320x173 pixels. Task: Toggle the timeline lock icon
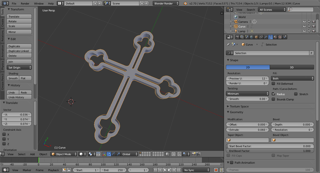tap(69, 170)
